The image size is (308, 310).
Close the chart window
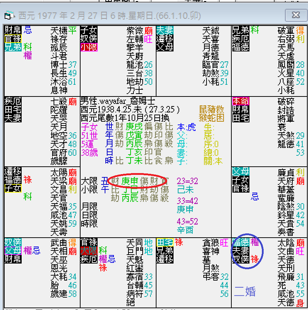296,14
